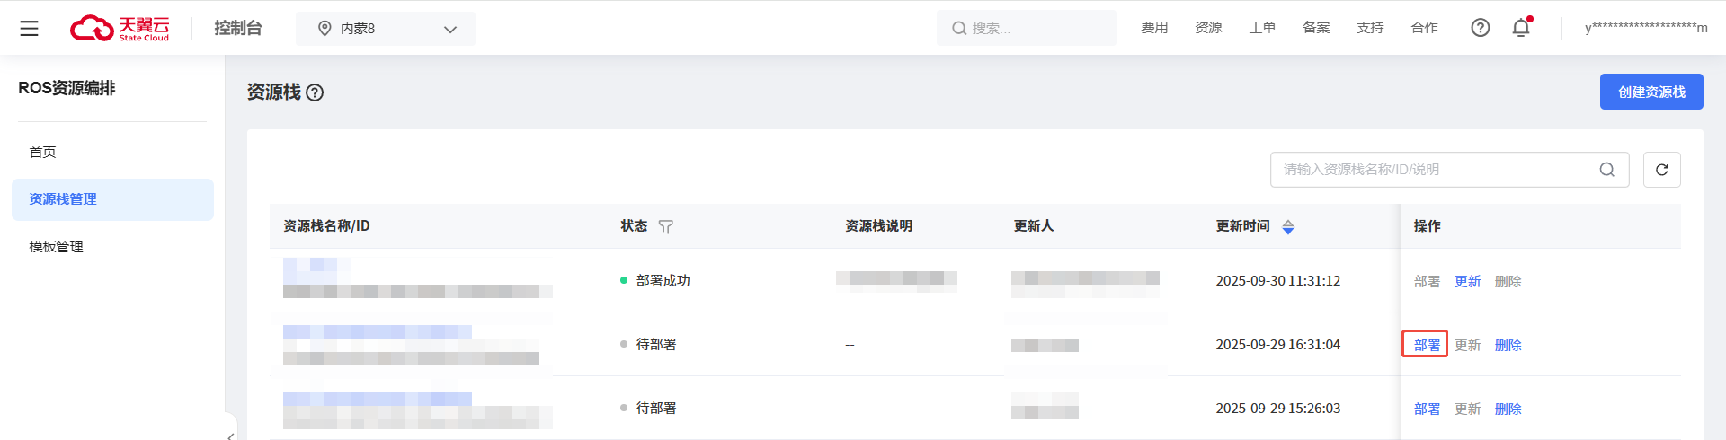Click the State Cloud logo
The height and width of the screenshot is (440, 1726).
pos(120,29)
